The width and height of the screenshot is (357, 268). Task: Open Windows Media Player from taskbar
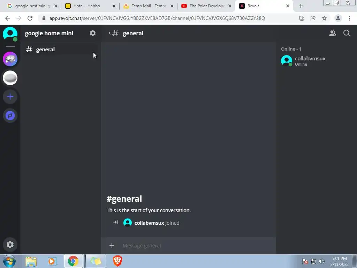52,261
